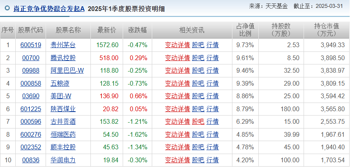Click the 占净值比例 column header

245,30
